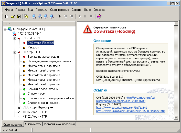Switch to the Уязвимости tab
The width and height of the screenshot is (181, 133).
[x=33, y=124]
